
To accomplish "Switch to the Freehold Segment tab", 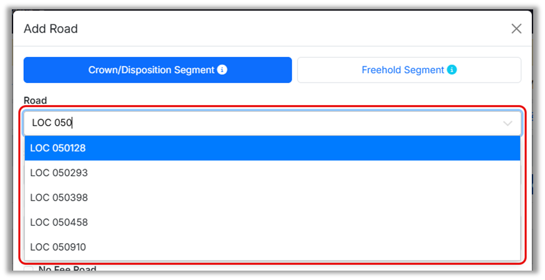I will point(403,70).
